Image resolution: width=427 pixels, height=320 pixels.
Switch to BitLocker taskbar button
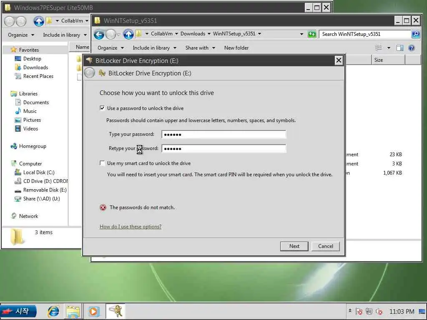[116, 311]
